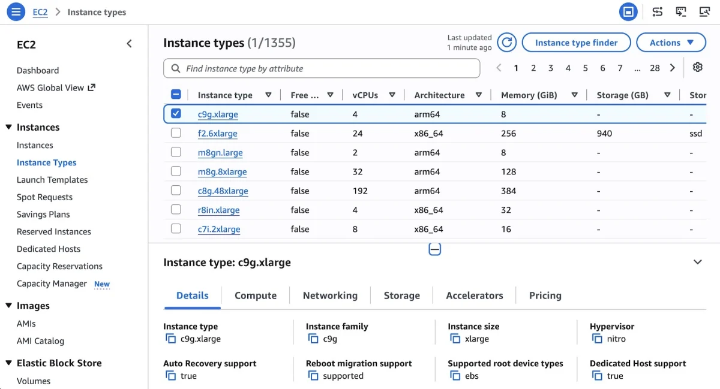Open the settings sliders icon in the top bar
The width and height of the screenshot is (720, 389).
[x=658, y=11]
